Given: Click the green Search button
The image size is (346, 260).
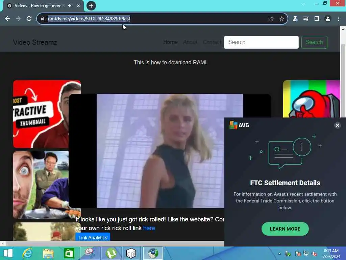Looking at the screenshot, I should 314,42.
